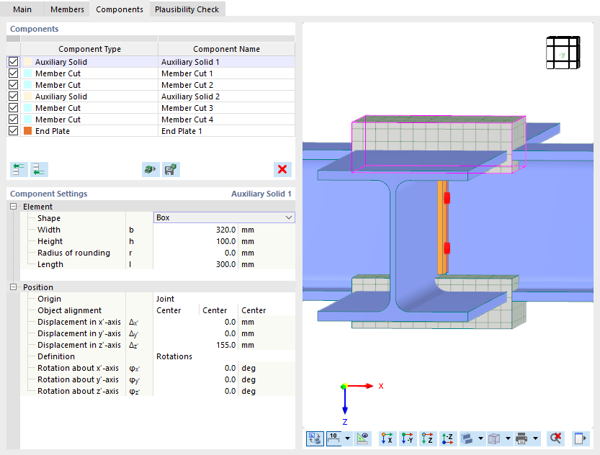
Task: Uncheck the Member Cut 2 component
Action: pos(13,85)
